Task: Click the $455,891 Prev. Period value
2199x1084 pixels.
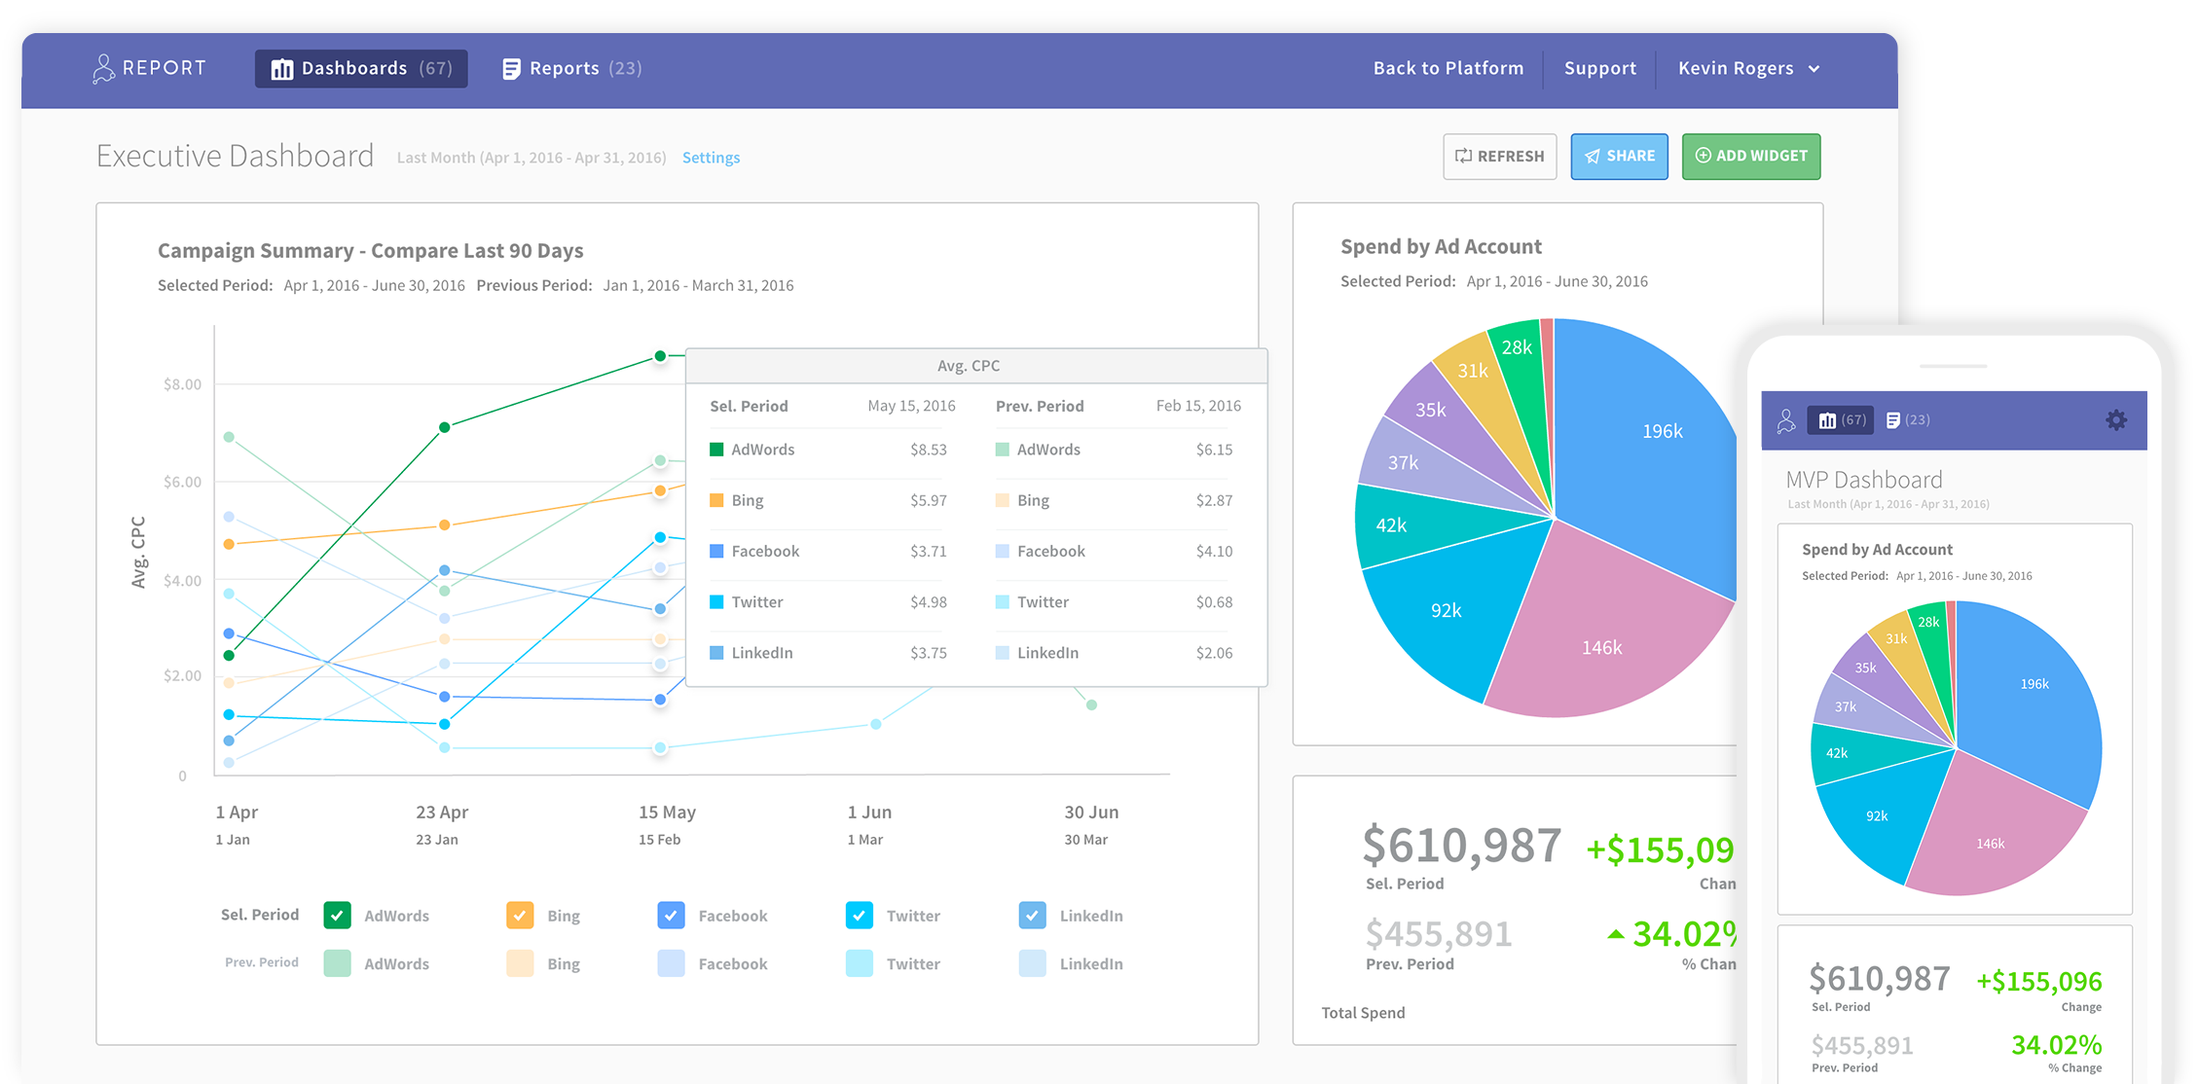Action: click(x=1439, y=934)
